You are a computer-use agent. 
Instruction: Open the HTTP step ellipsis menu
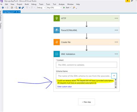(x=116, y=18)
